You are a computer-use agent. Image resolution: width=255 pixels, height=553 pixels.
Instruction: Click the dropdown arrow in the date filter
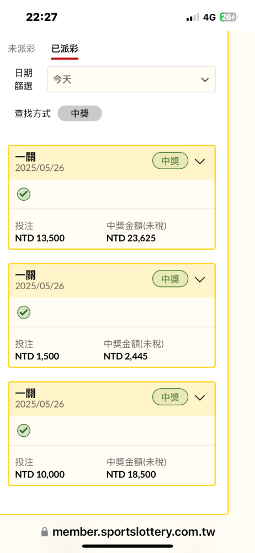point(205,80)
